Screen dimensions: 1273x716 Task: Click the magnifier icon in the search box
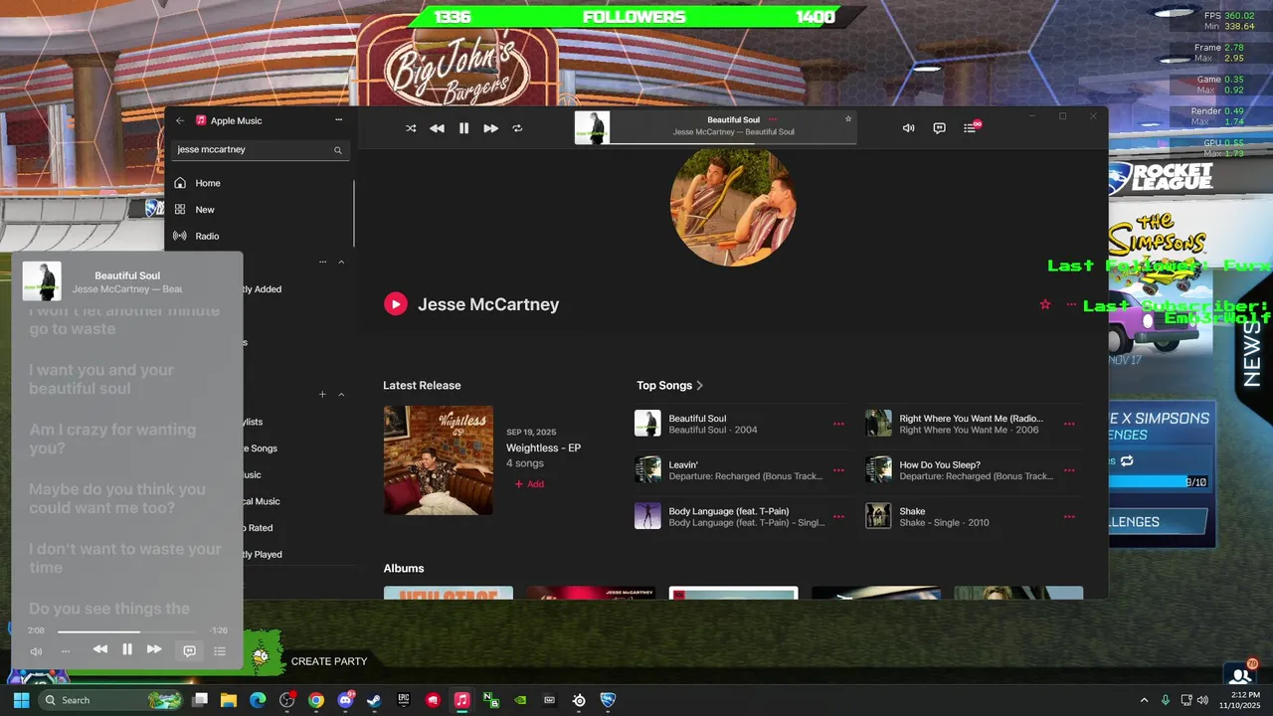coord(338,150)
